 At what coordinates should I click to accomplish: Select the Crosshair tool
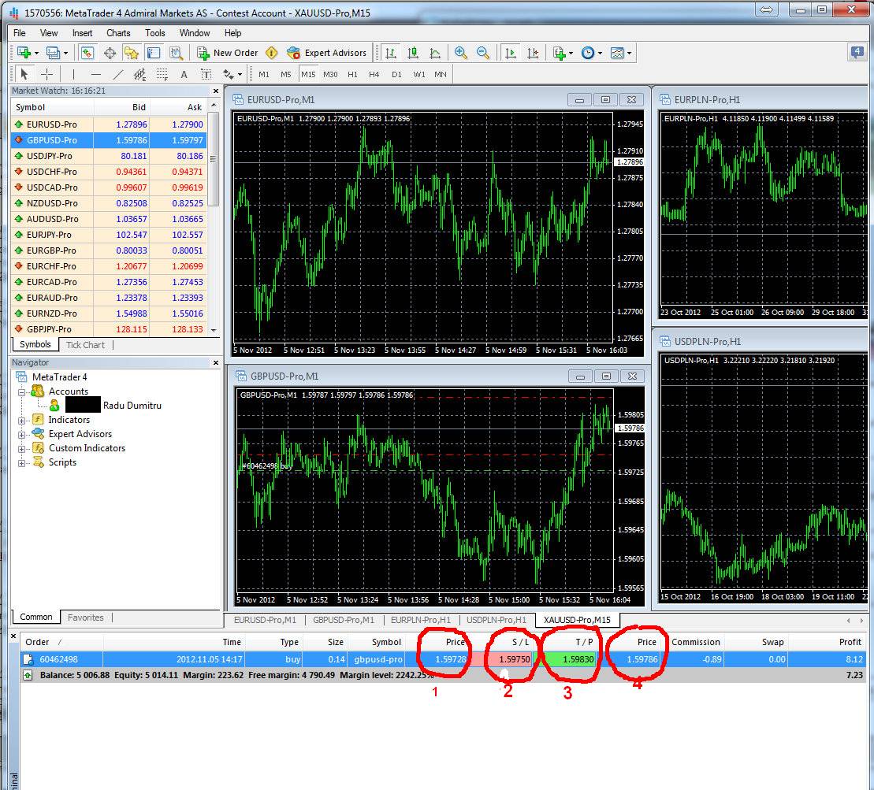pyautogui.click(x=47, y=74)
